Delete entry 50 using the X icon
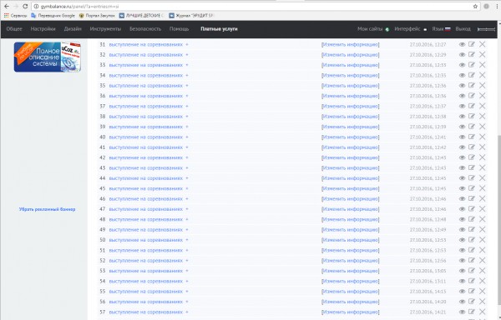The image size is (501, 320). [x=482, y=240]
